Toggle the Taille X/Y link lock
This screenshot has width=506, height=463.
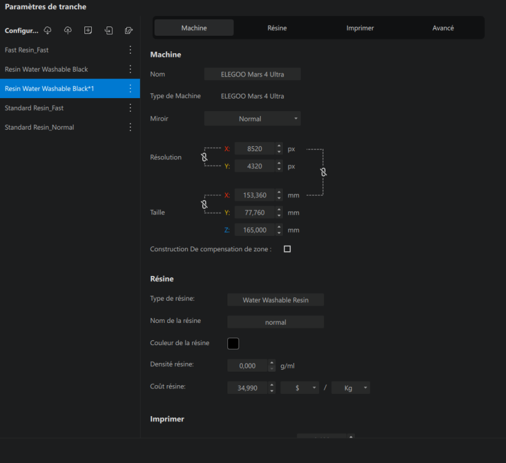204,204
